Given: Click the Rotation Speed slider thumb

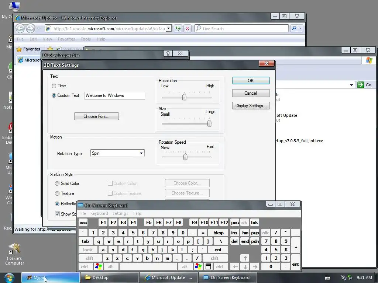Looking at the screenshot, I should 185,157.
